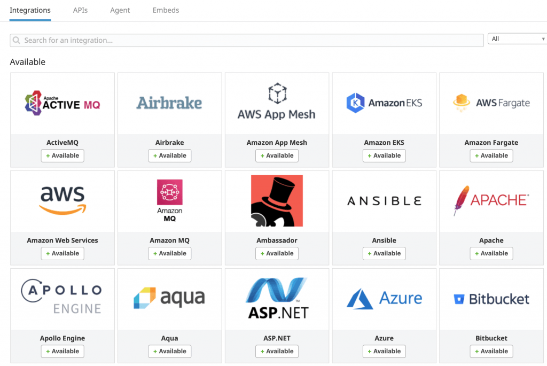Screen dimensions: 547x366
Task: Click the Azure name label
Action: point(384,338)
